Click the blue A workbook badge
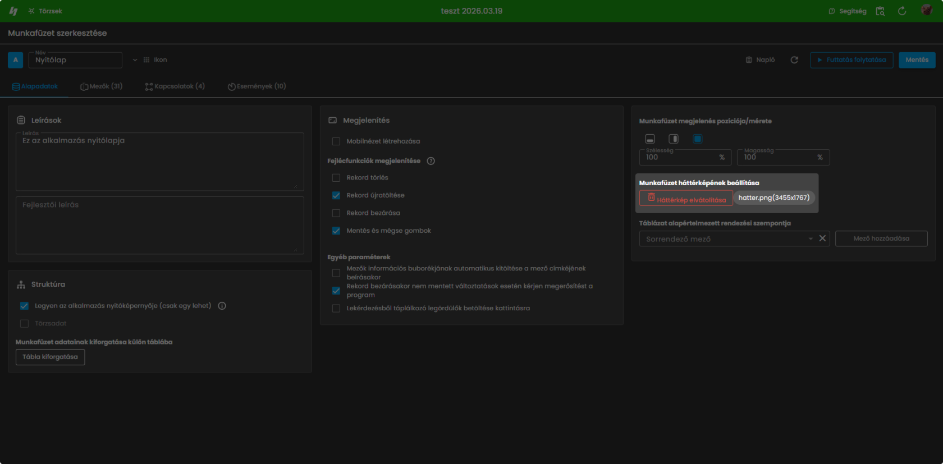Image resolution: width=943 pixels, height=464 pixels. [16, 60]
